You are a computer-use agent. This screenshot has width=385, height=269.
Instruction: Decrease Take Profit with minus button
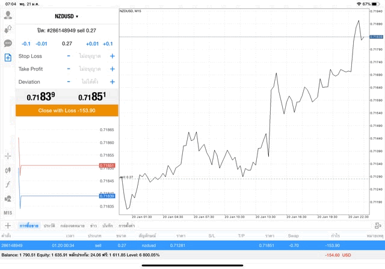point(69,69)
